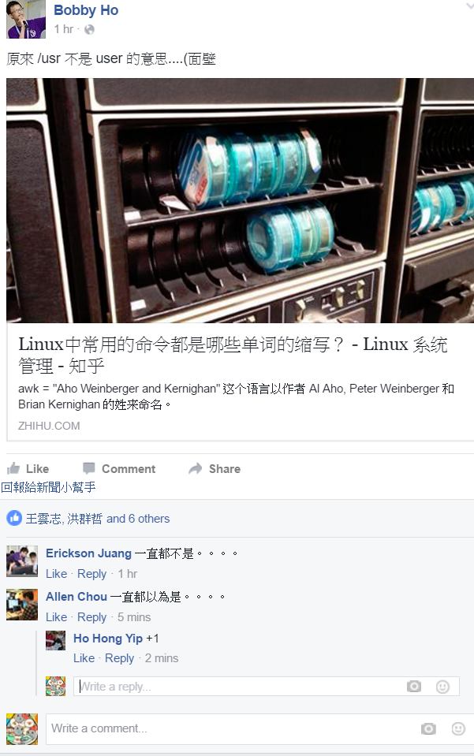474x756 pixels.
Task: Click emoji smiley in Write a comment box
Action: [x=458, y=728]
